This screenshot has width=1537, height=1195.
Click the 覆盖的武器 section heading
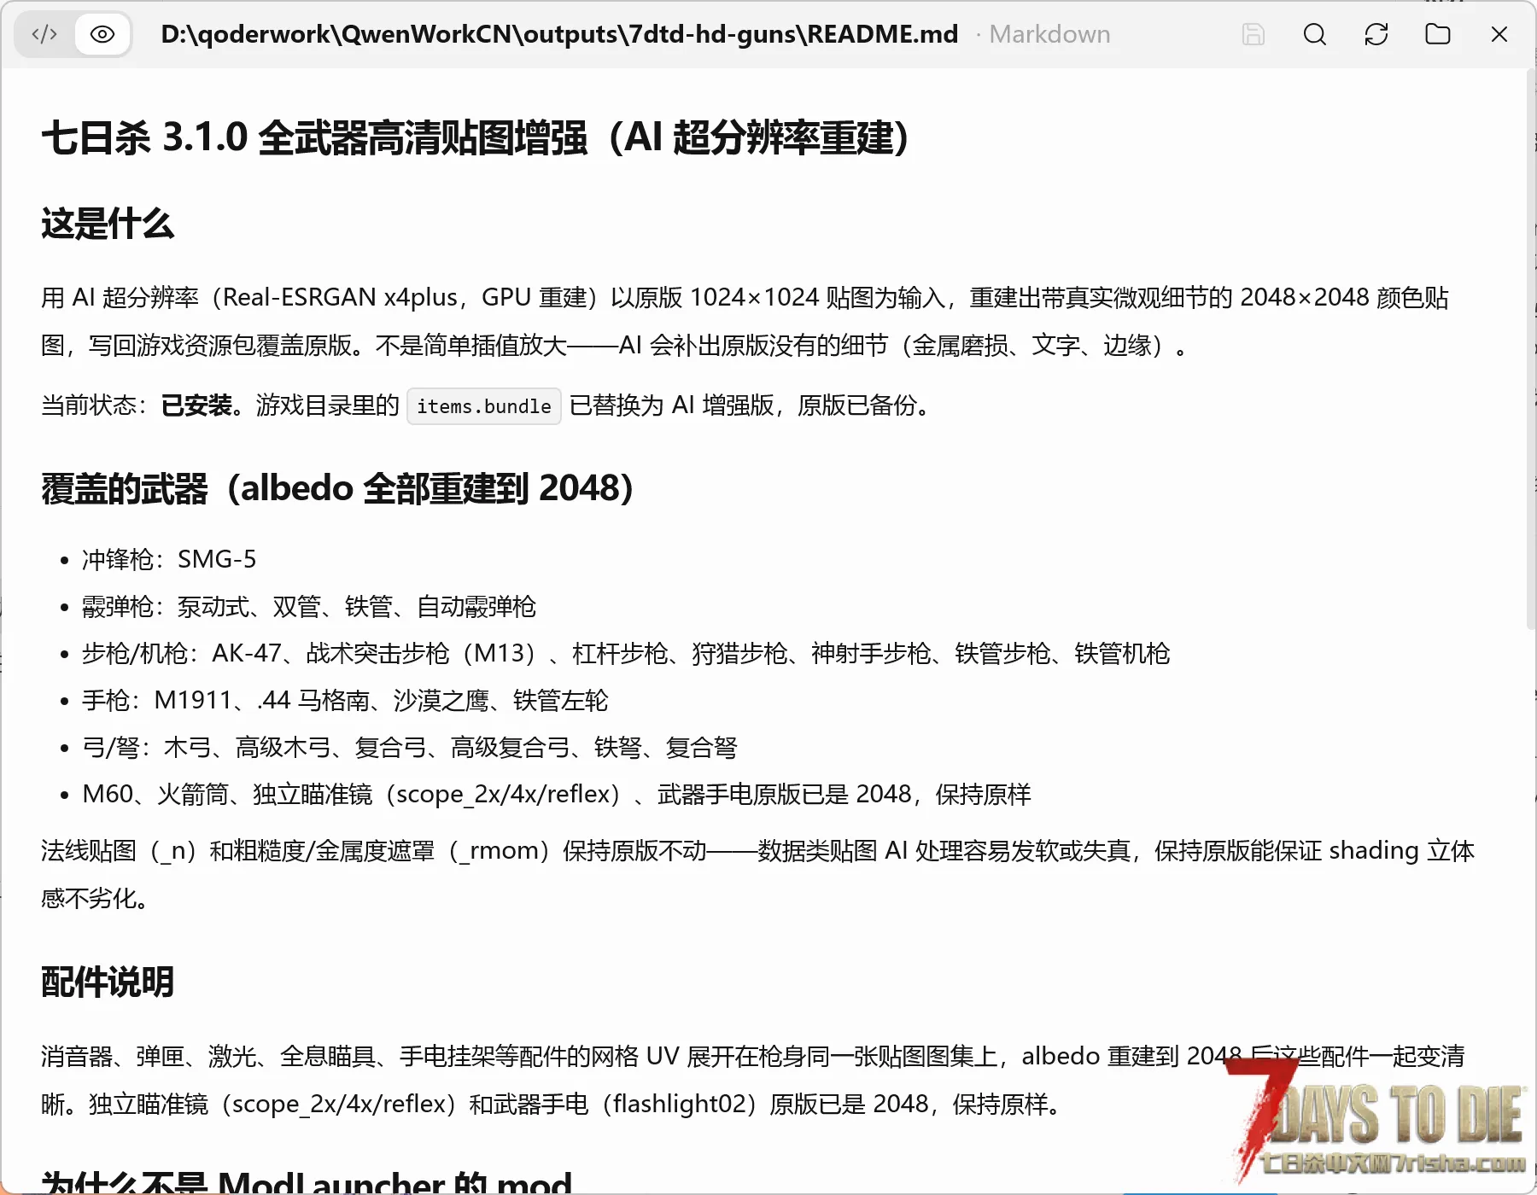337,488
